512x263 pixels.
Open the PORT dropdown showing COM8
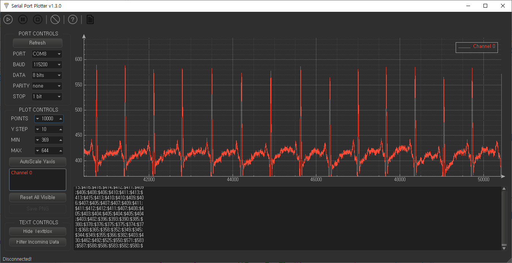point(47,54)
